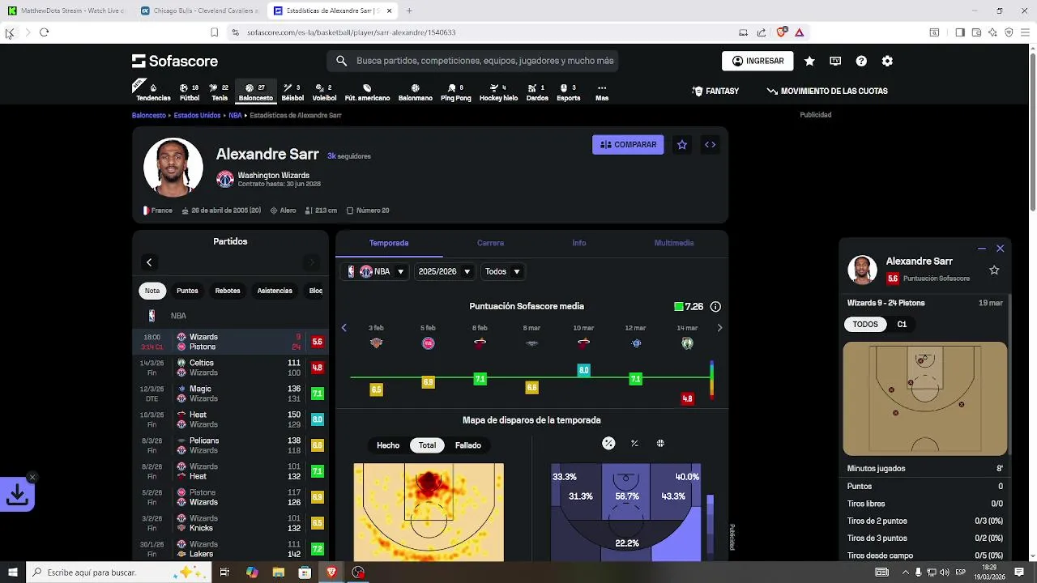Open the Todos filter dropdown
The height and width of the screenshot is (583, 1037).
point(502,271)
